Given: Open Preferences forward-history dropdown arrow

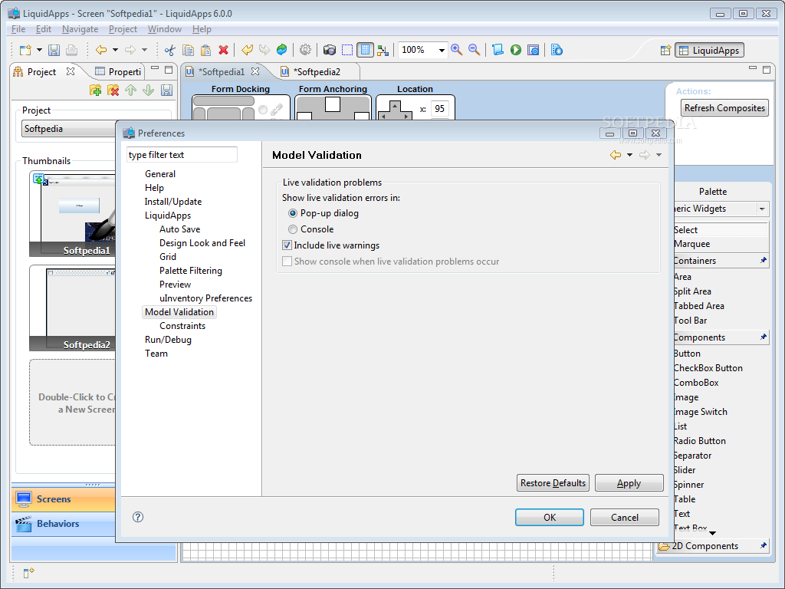Looking at the screenshot, I should (659, 155).
